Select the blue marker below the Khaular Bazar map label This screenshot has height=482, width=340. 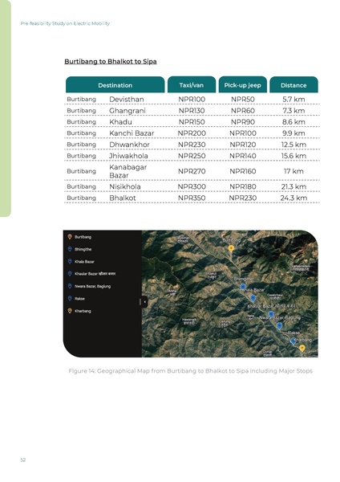[271, 314]
